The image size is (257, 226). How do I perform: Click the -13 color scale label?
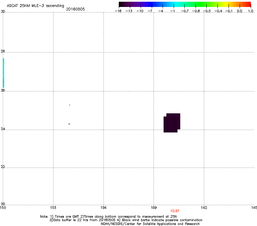[x=129, y=11]
